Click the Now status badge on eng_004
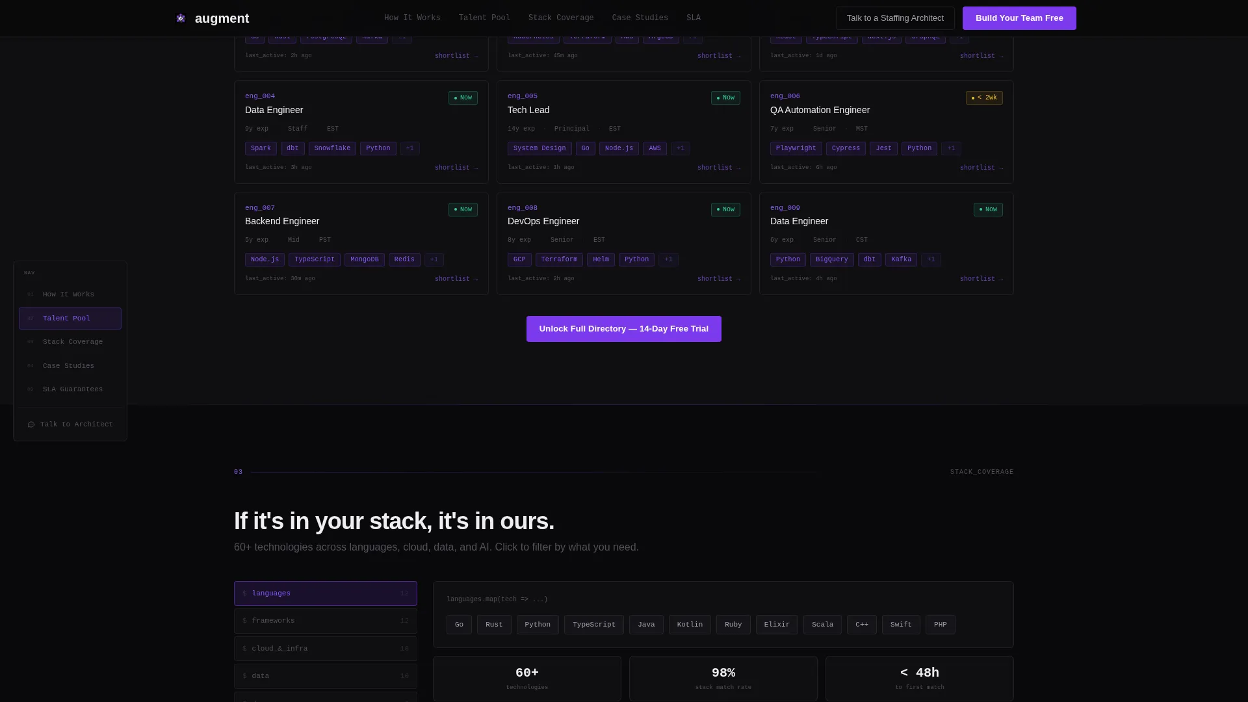 pyautogui.click(x=463, y=98)
